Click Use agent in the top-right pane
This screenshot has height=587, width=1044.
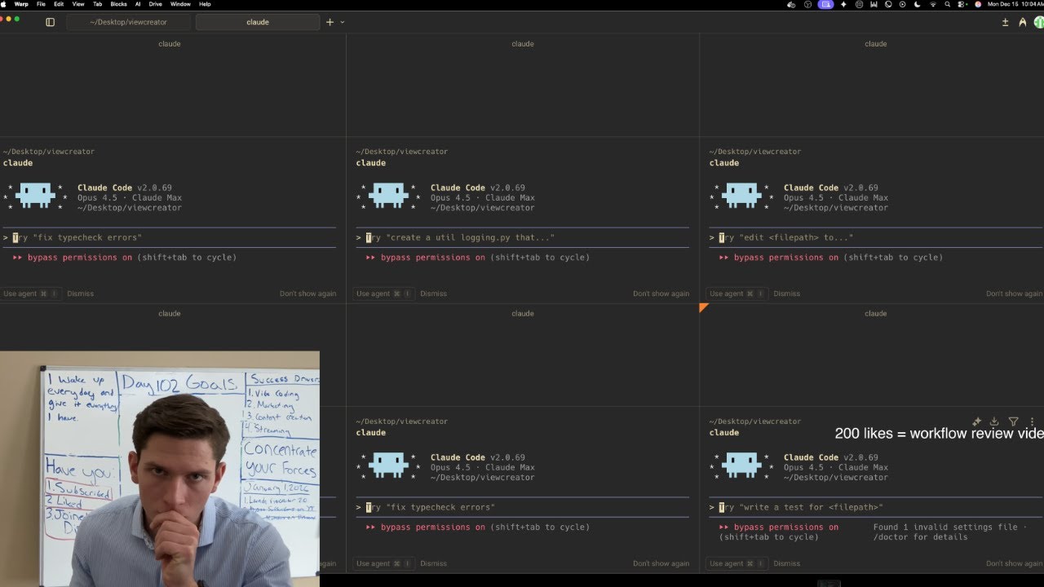pyautogui.click(x=737, y=293)
